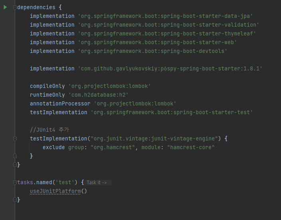Click the 'test' string in tasks.named

pos(66,183)
